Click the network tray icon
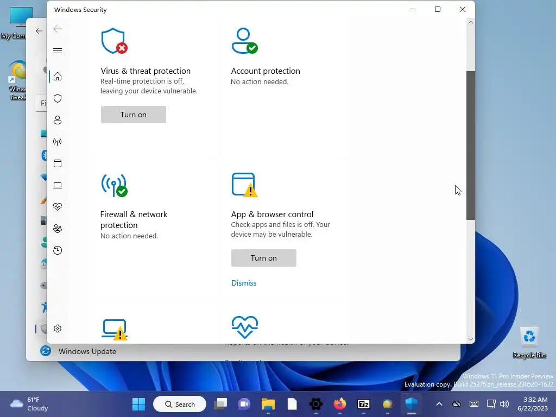This screenshot has width=556, height=417. (491, 404)
